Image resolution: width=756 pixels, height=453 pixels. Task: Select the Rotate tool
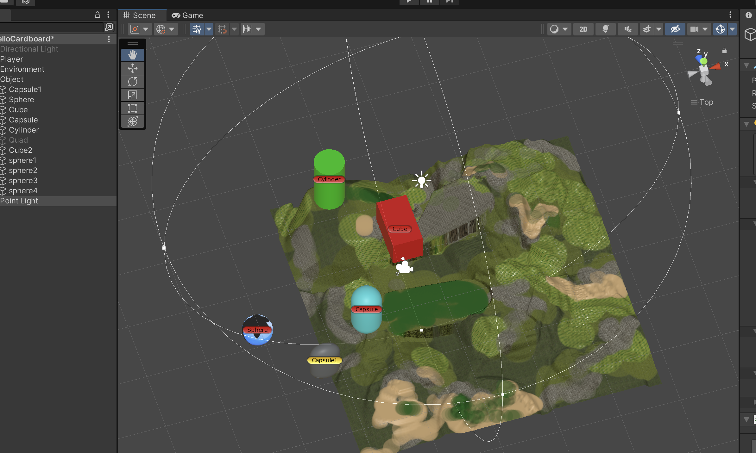133,82
